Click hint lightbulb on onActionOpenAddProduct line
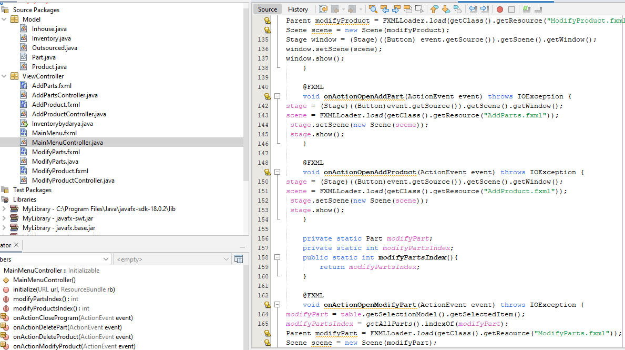 point(268,172)
